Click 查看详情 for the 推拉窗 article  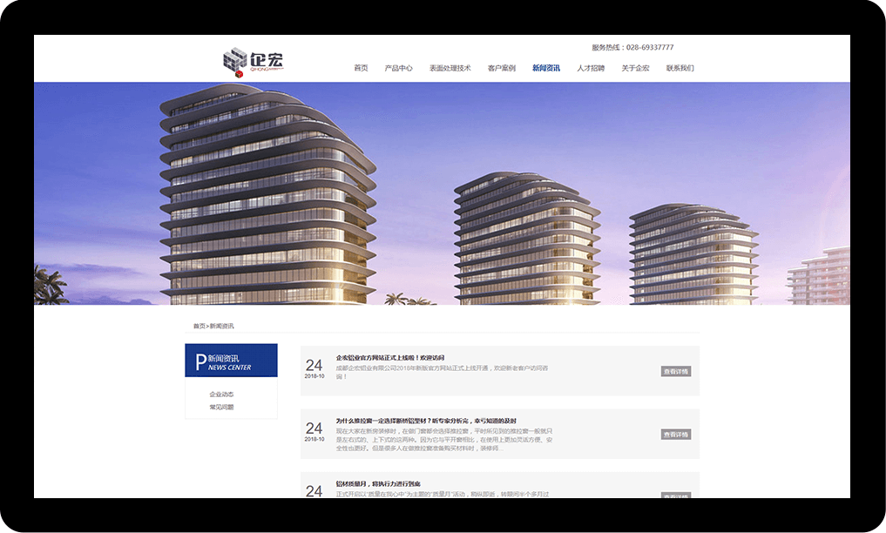click(x=675, y=434)
